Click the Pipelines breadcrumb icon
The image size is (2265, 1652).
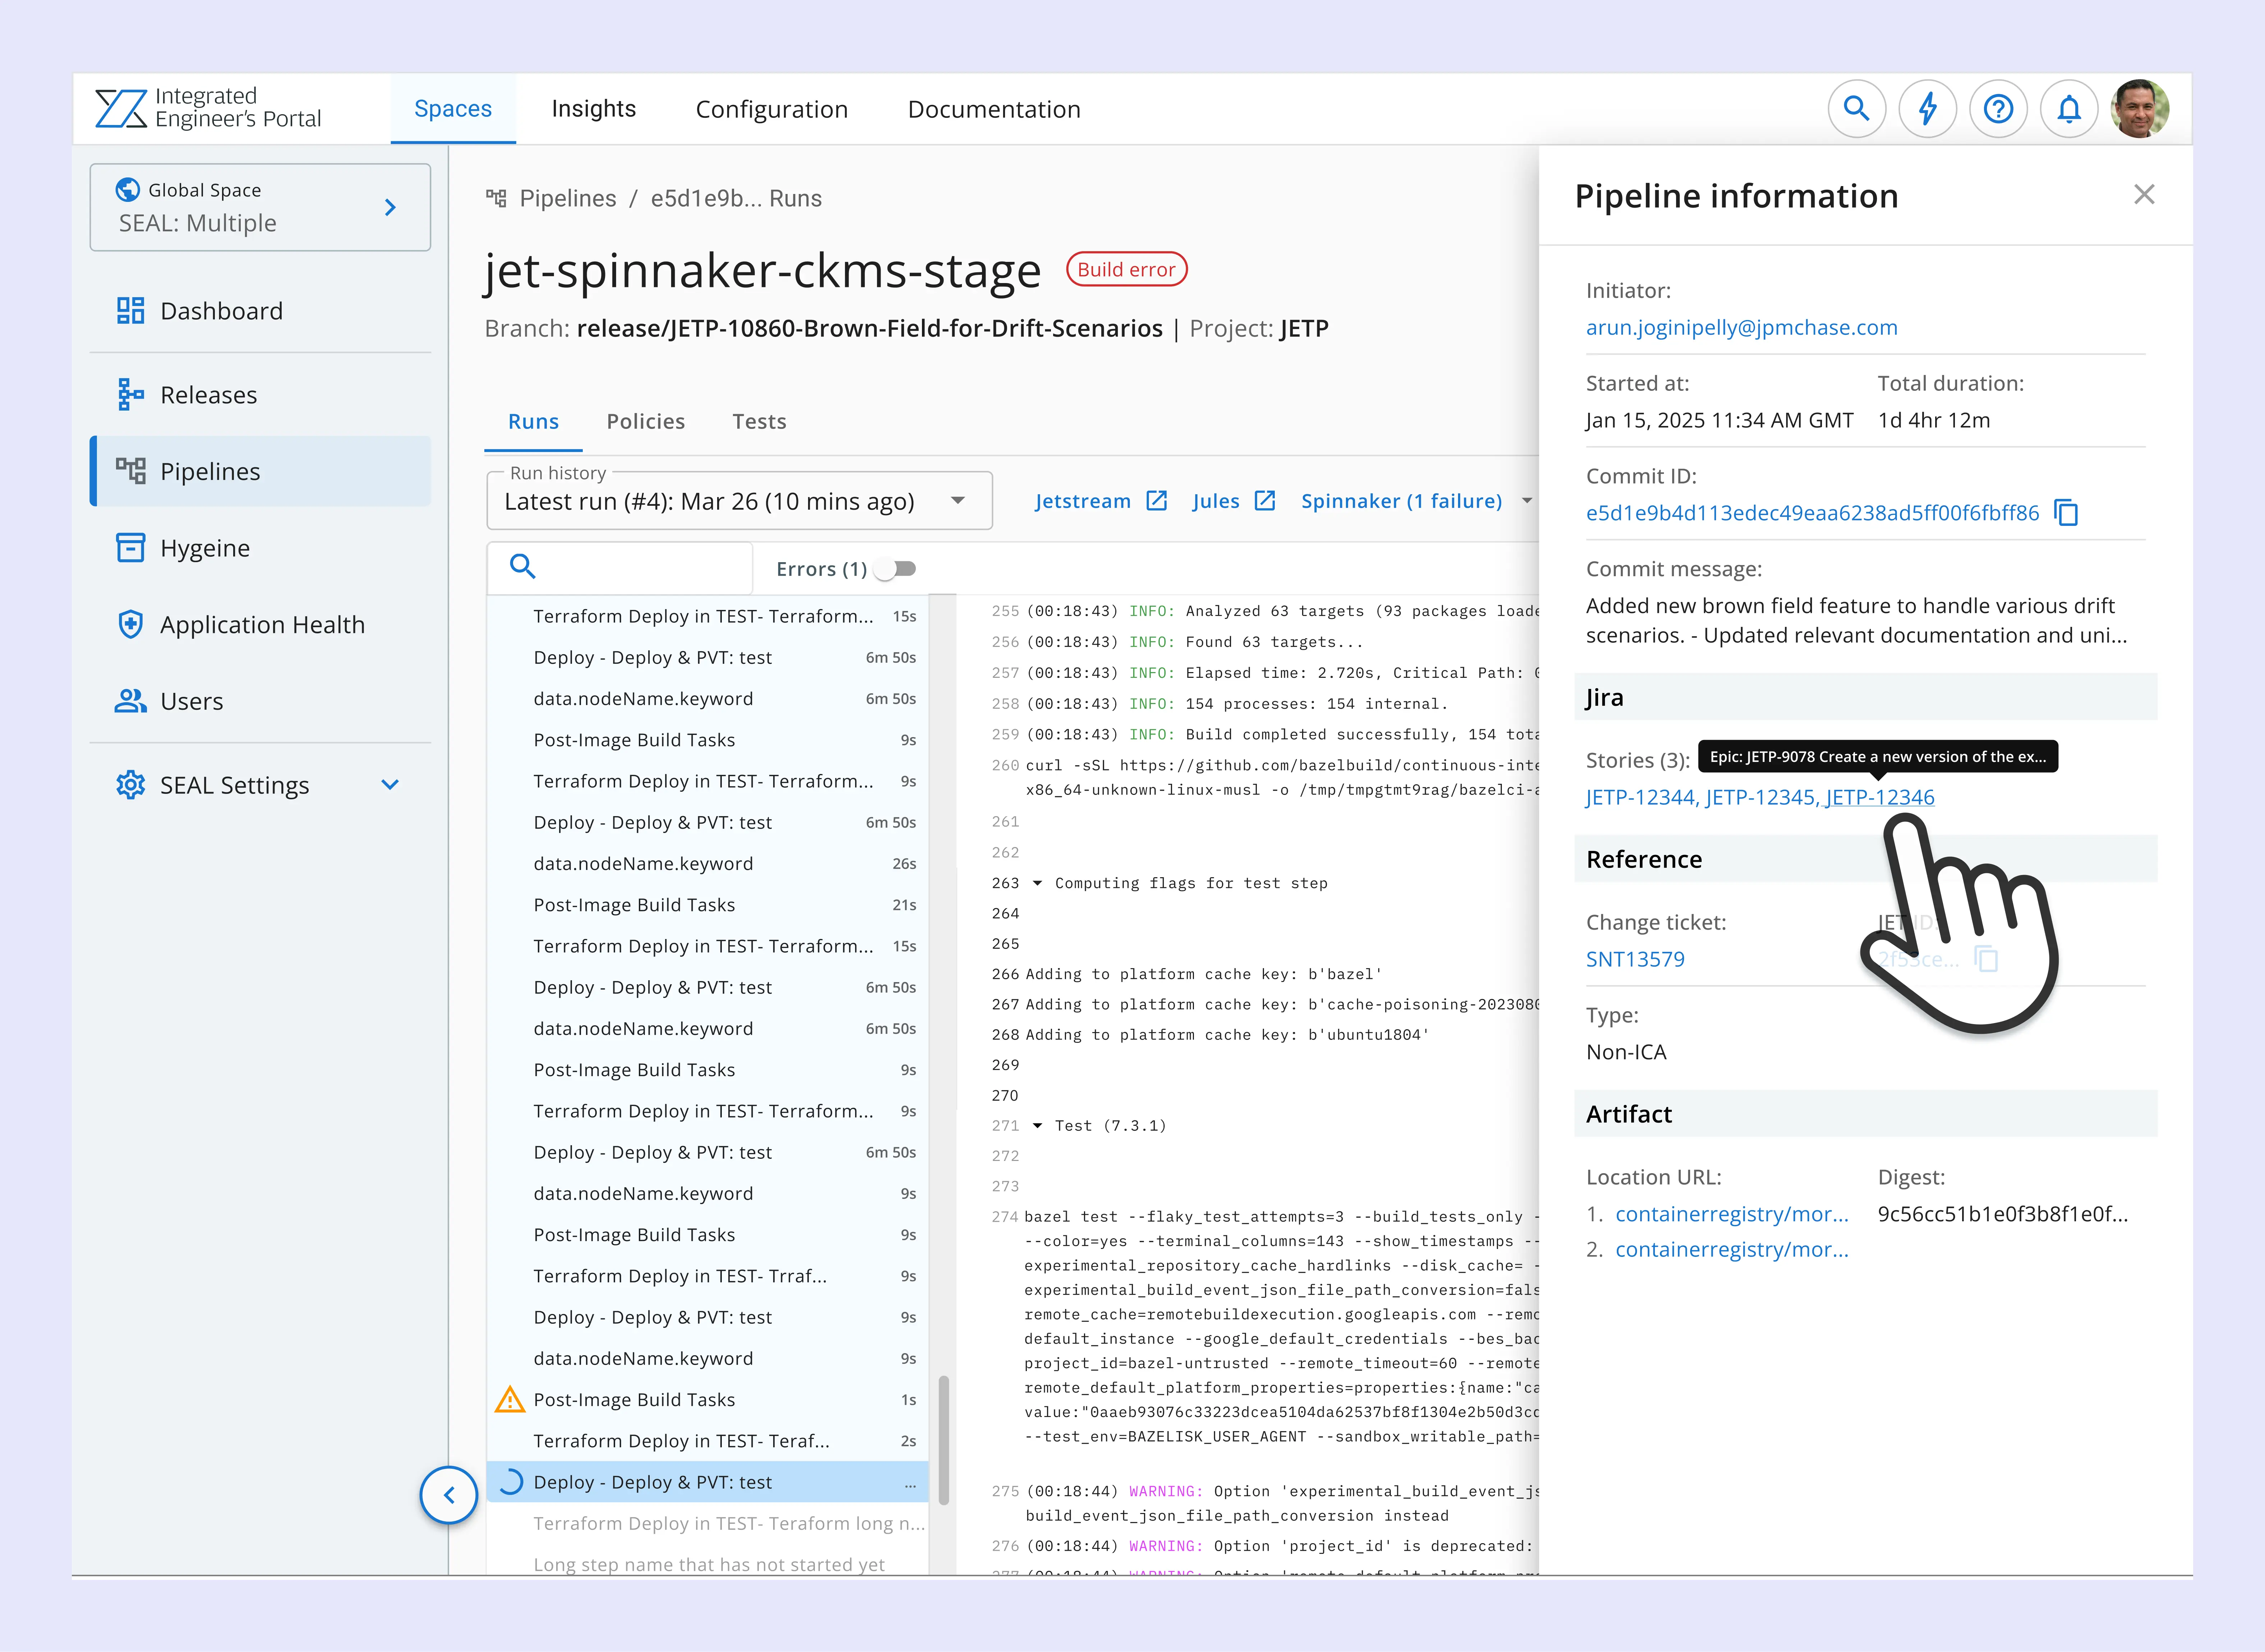point(496,198)
